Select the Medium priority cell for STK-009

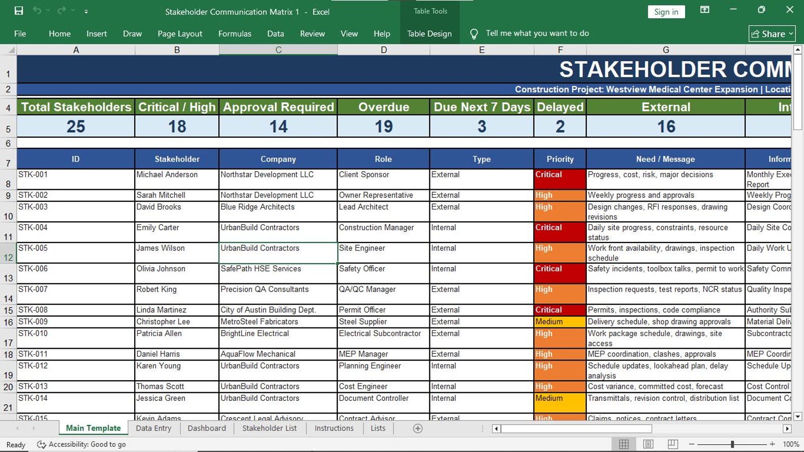tap(560, 322)
